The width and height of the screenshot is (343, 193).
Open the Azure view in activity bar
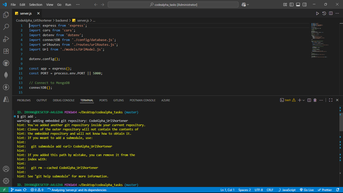tap(6, 99)
